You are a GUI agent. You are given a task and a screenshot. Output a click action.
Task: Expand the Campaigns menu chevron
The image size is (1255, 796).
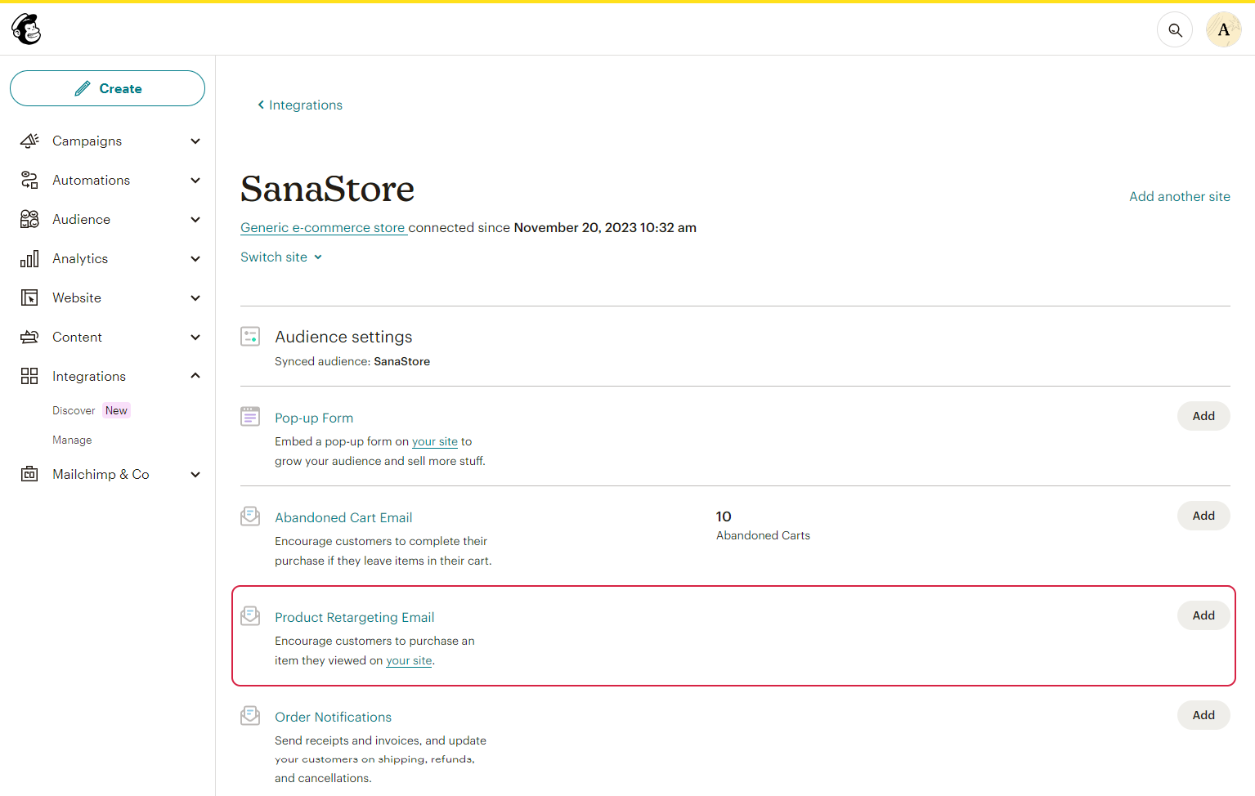pos(195,141)
